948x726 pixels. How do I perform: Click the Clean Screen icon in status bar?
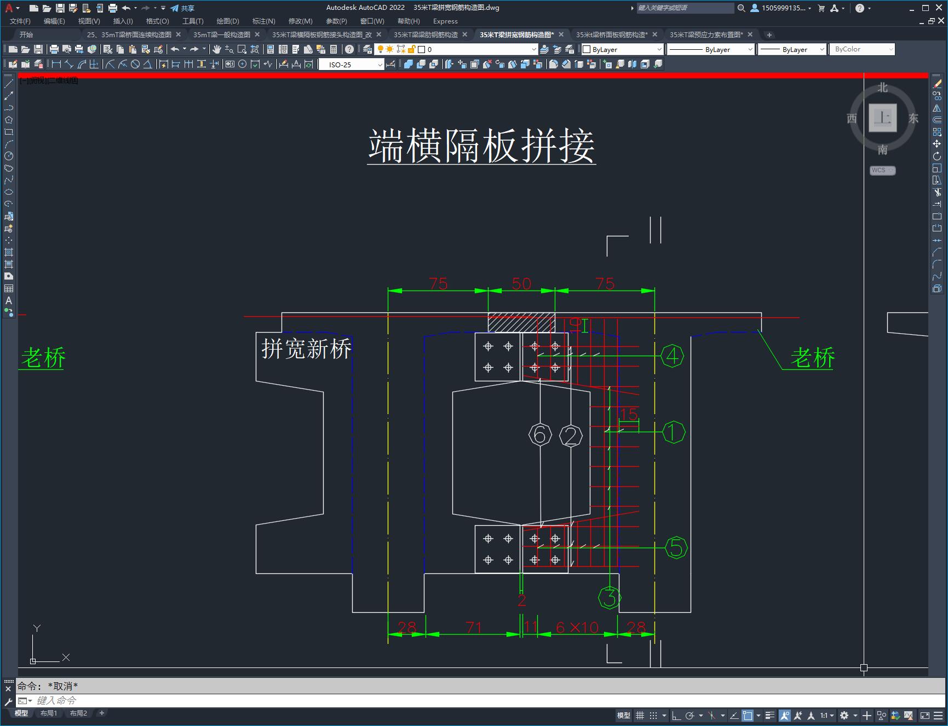pos(924,715)
